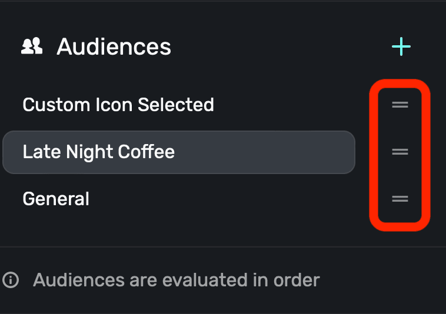Grab the top audience's reorder grip
Screen dimensions: 446x314
tap(400, 105)
